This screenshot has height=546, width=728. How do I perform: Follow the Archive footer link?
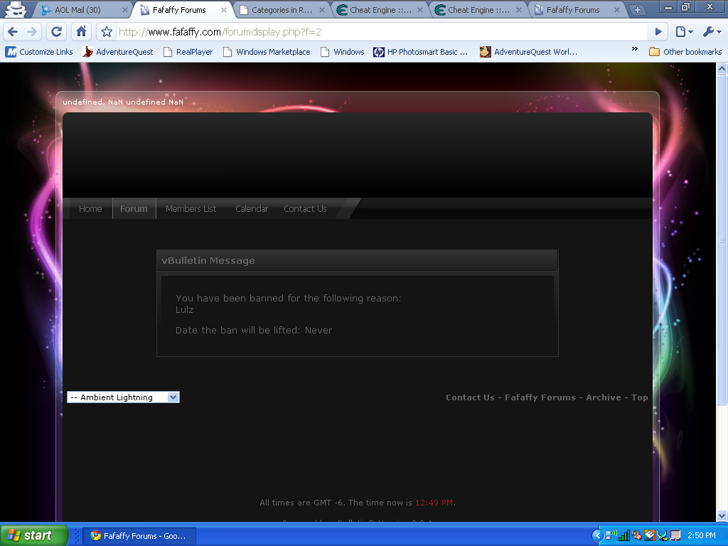click(x=603, y=397)
